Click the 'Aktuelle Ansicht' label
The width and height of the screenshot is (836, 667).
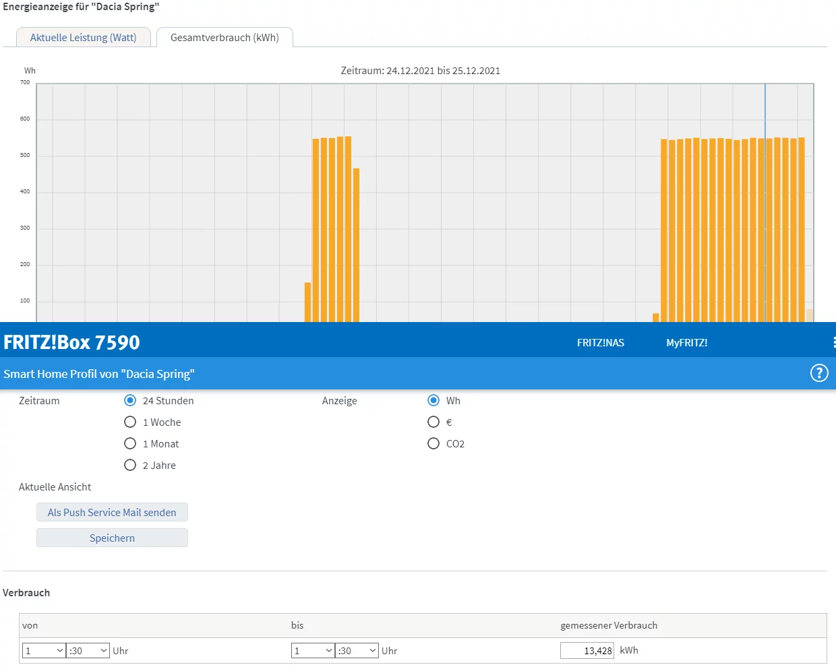[55, 487]
